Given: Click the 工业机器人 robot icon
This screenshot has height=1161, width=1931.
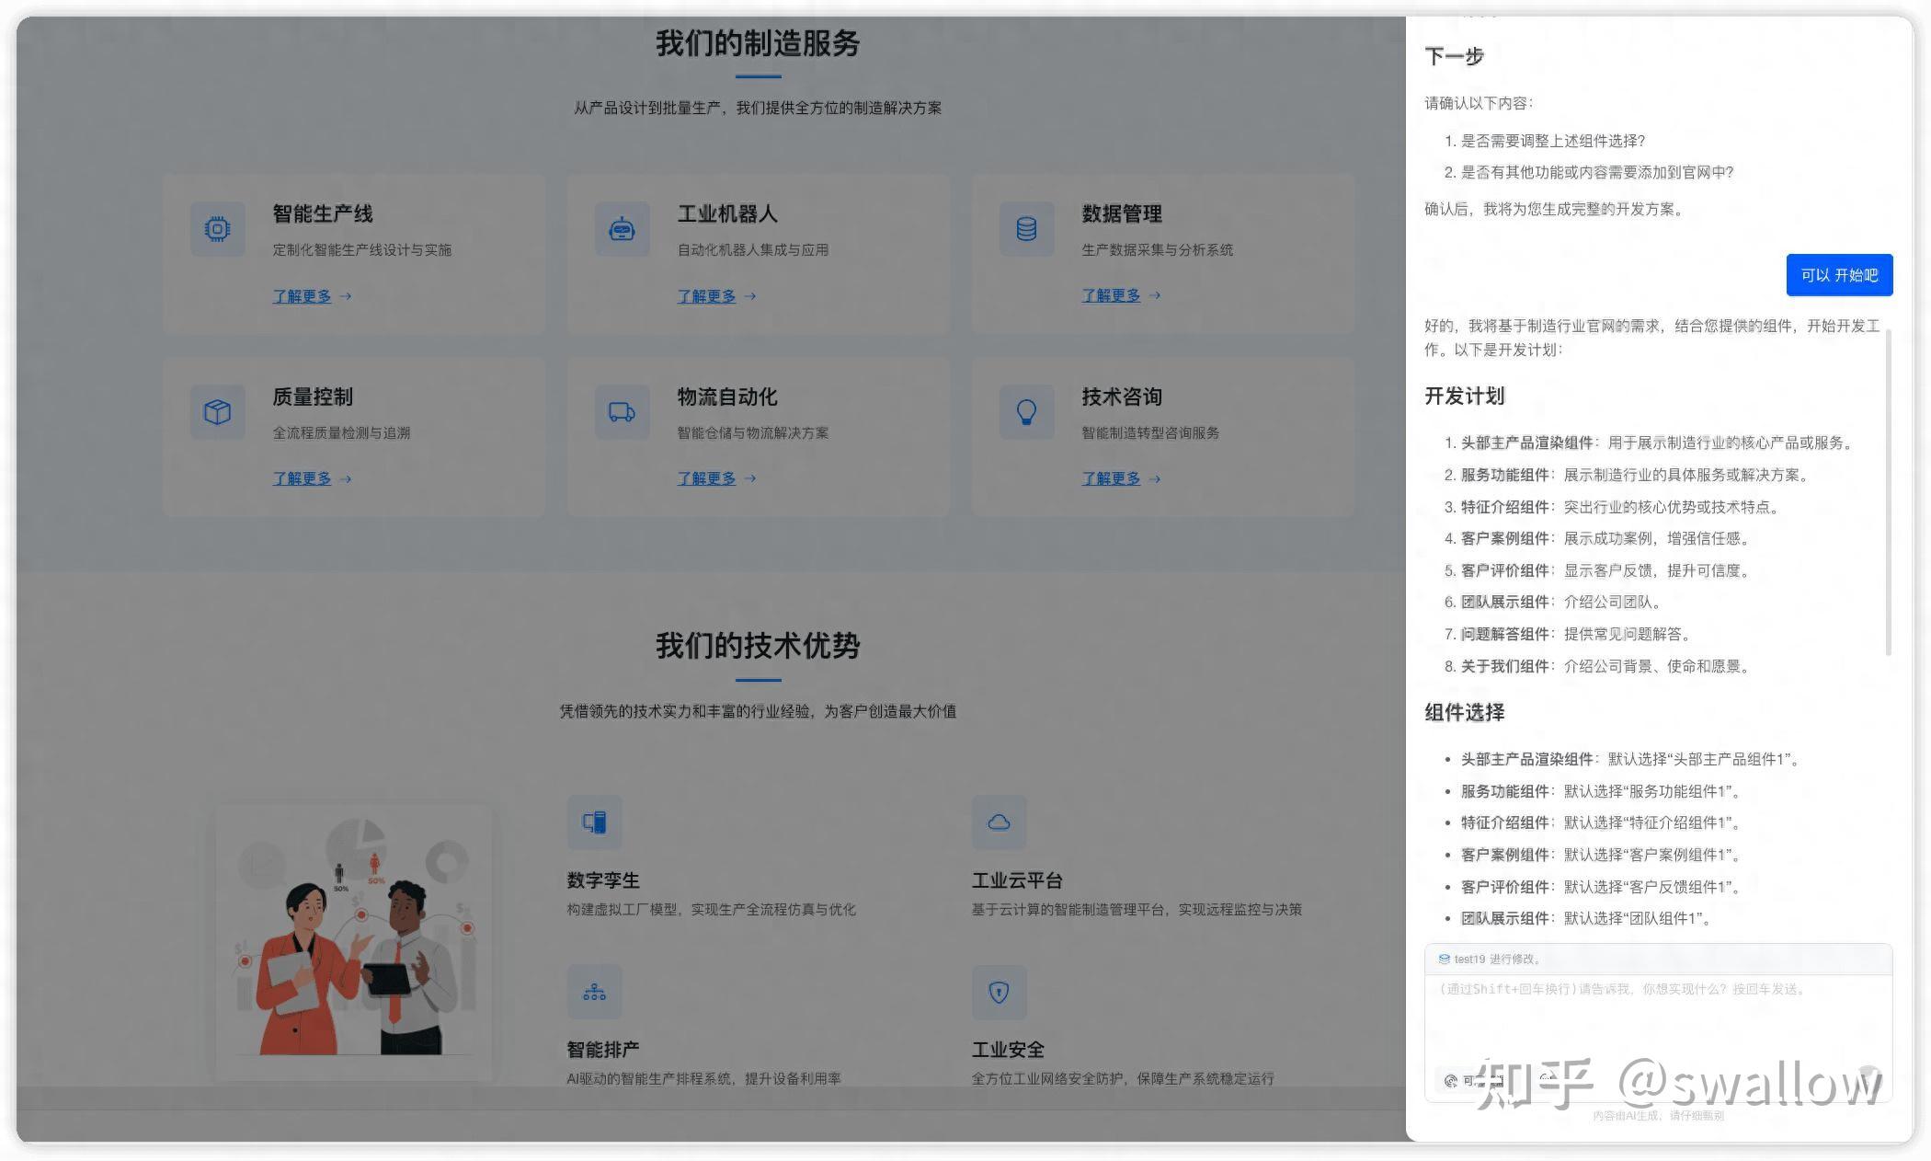Looking at the screenshot, I should click(x=622, y=229).
